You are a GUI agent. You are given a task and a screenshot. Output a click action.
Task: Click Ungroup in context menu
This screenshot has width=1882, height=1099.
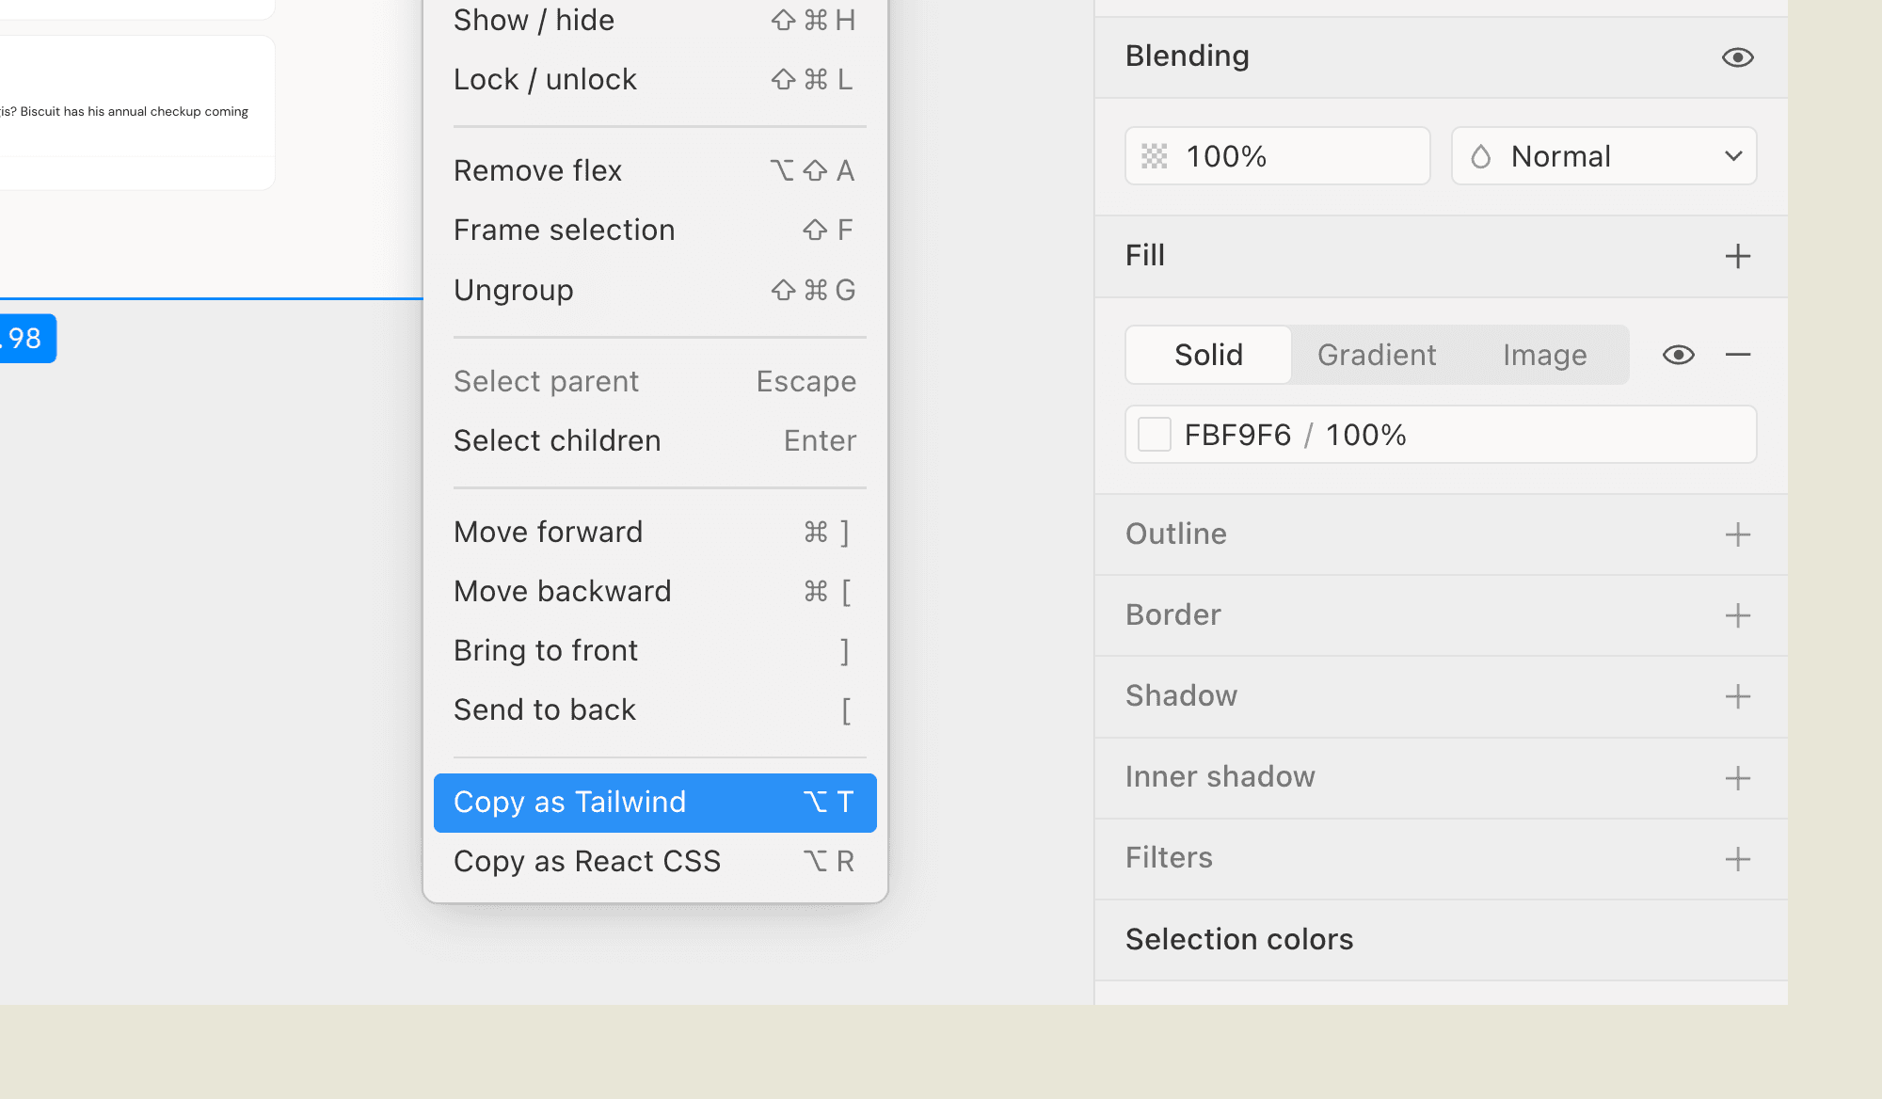coord(654,290)
